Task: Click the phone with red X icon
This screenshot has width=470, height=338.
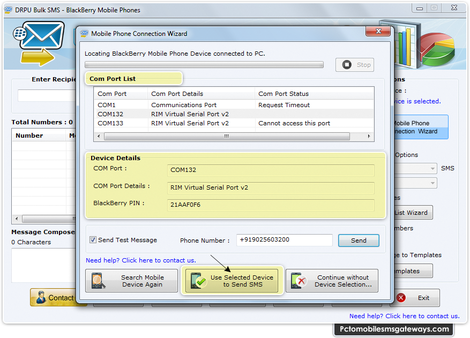Action: pyautogui.click(x=299, y=281)
